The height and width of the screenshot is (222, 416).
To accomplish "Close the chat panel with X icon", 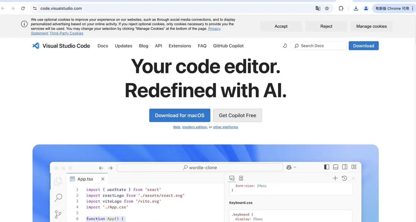I will 353,178.
